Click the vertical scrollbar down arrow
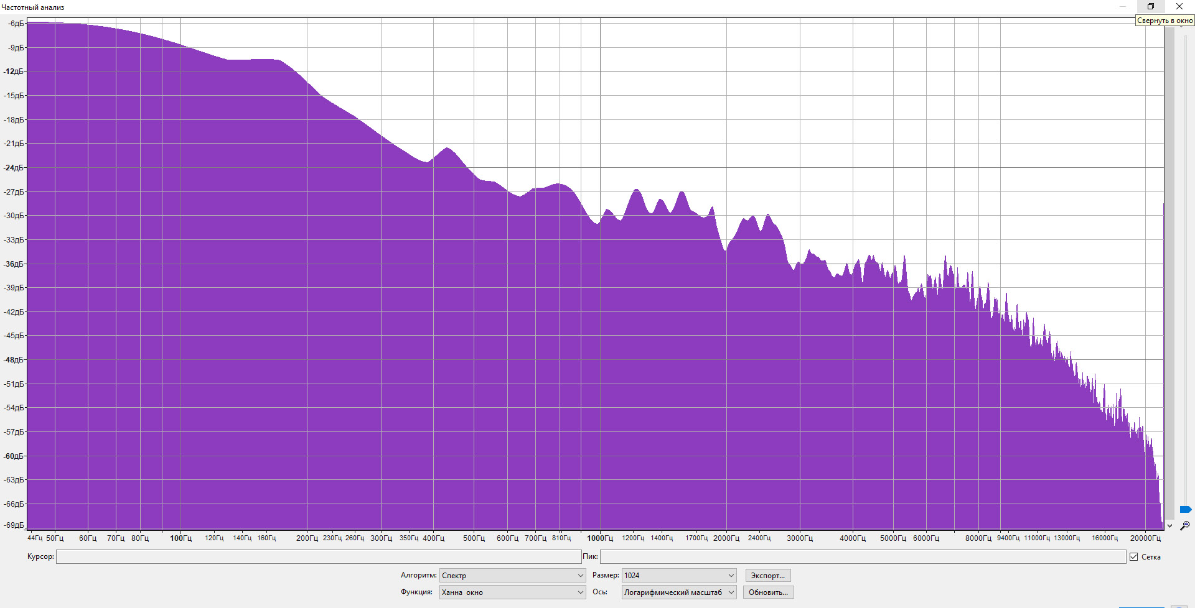Viewport: 1195px width, 608px height. (x=1169, y=526)
